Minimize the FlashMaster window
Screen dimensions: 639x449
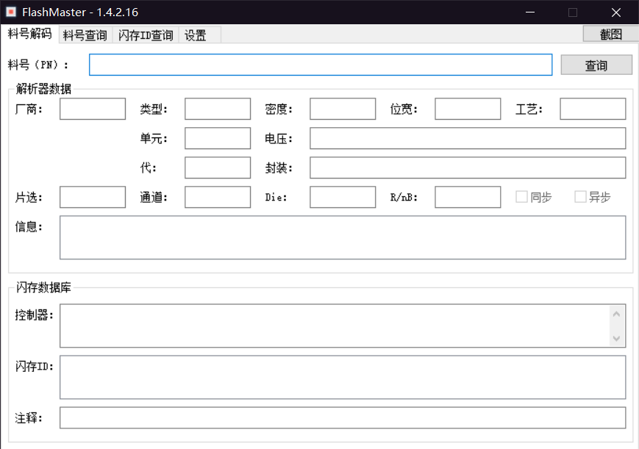530,12
